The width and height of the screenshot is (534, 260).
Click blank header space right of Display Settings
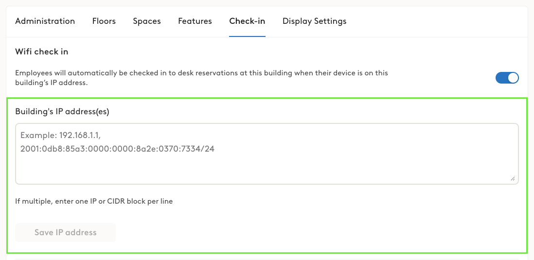[436, 21]
